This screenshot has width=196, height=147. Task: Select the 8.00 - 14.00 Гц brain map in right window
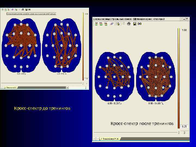(156, 76)
